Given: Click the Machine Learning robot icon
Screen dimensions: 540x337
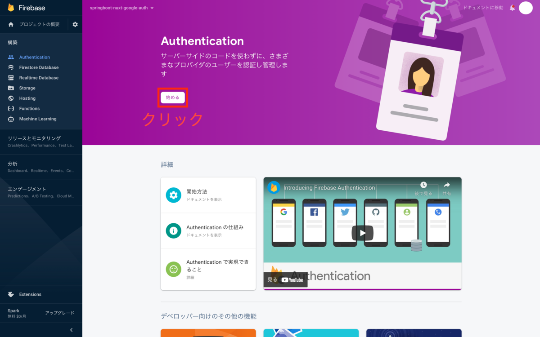Looking at the screenshot, I should coord(11,119).
